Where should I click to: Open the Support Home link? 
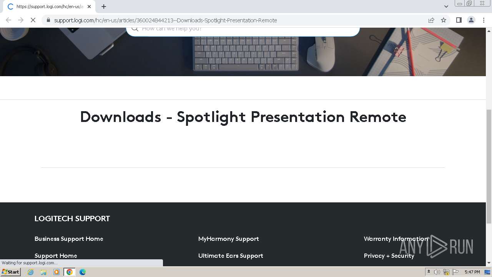[x=56, y=256]
